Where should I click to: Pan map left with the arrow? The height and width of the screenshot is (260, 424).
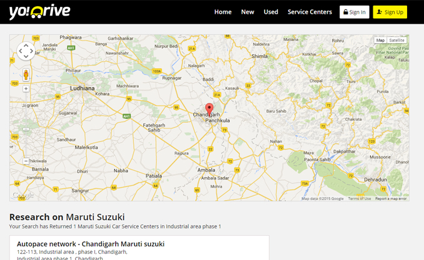[21, 51]
